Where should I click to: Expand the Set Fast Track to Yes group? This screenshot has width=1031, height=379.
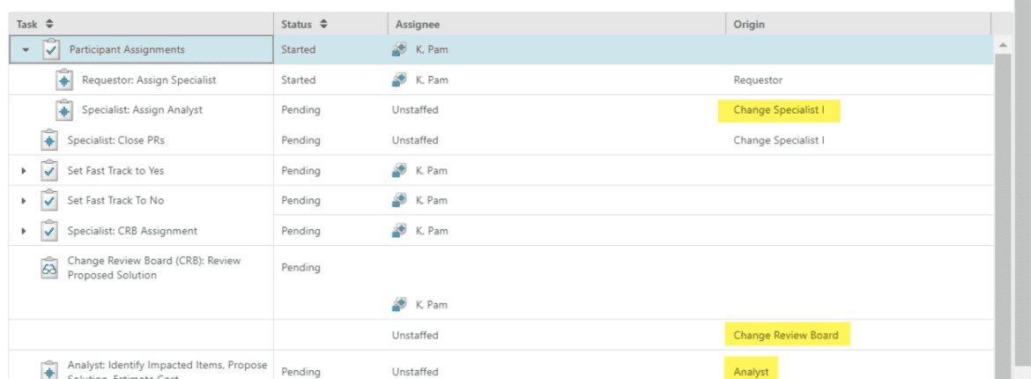click(x=25, y=171)
